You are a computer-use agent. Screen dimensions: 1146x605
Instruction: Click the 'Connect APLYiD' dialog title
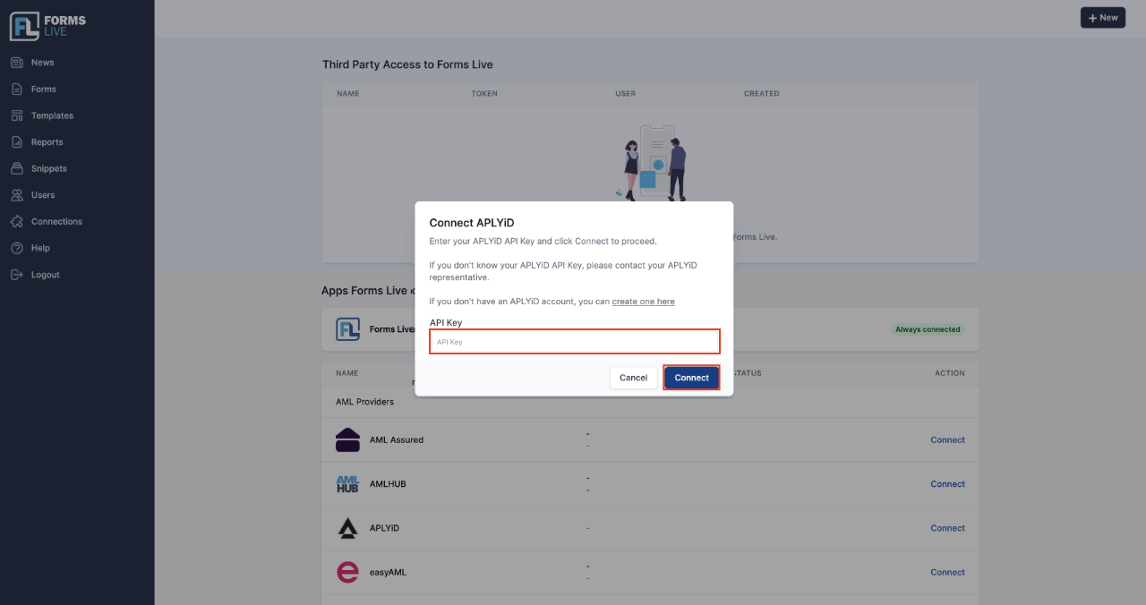click(472, 223)
